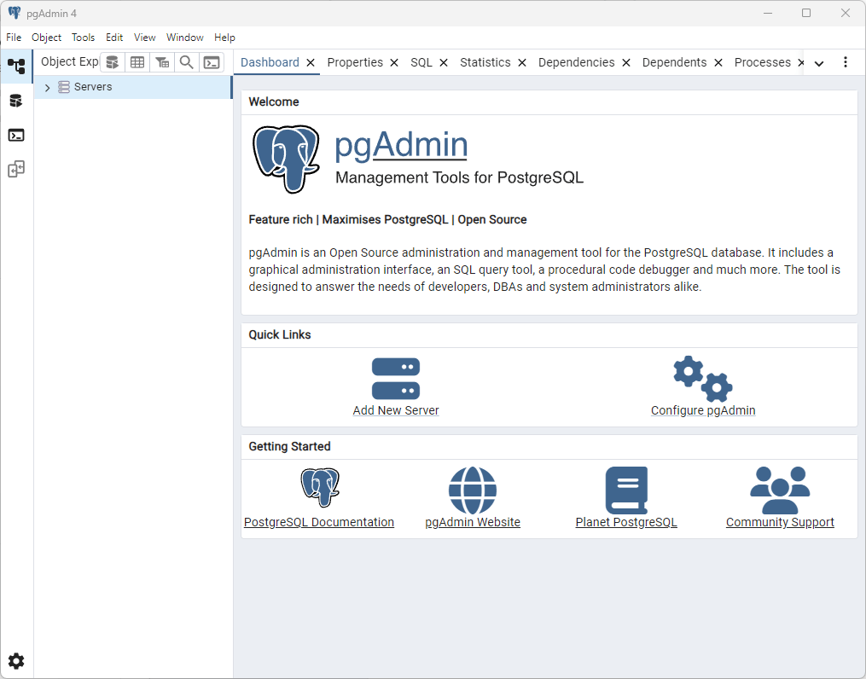Open settings gear at bottom-left
Viewport: 866px width, 679px height.
[x=16, y=661]
